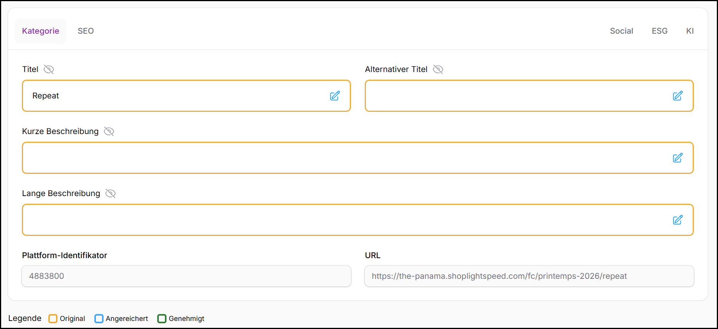Click the Plattform-Identifikator field with 4883800
This screenshot has height=329, width=718.
(x=186, y=276)
